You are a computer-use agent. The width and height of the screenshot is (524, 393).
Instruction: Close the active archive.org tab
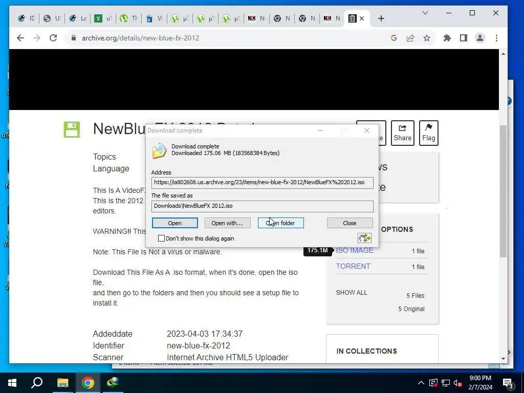(362, 18)
